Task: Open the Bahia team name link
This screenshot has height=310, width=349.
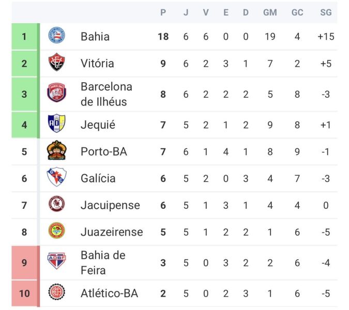Action: 95,37
